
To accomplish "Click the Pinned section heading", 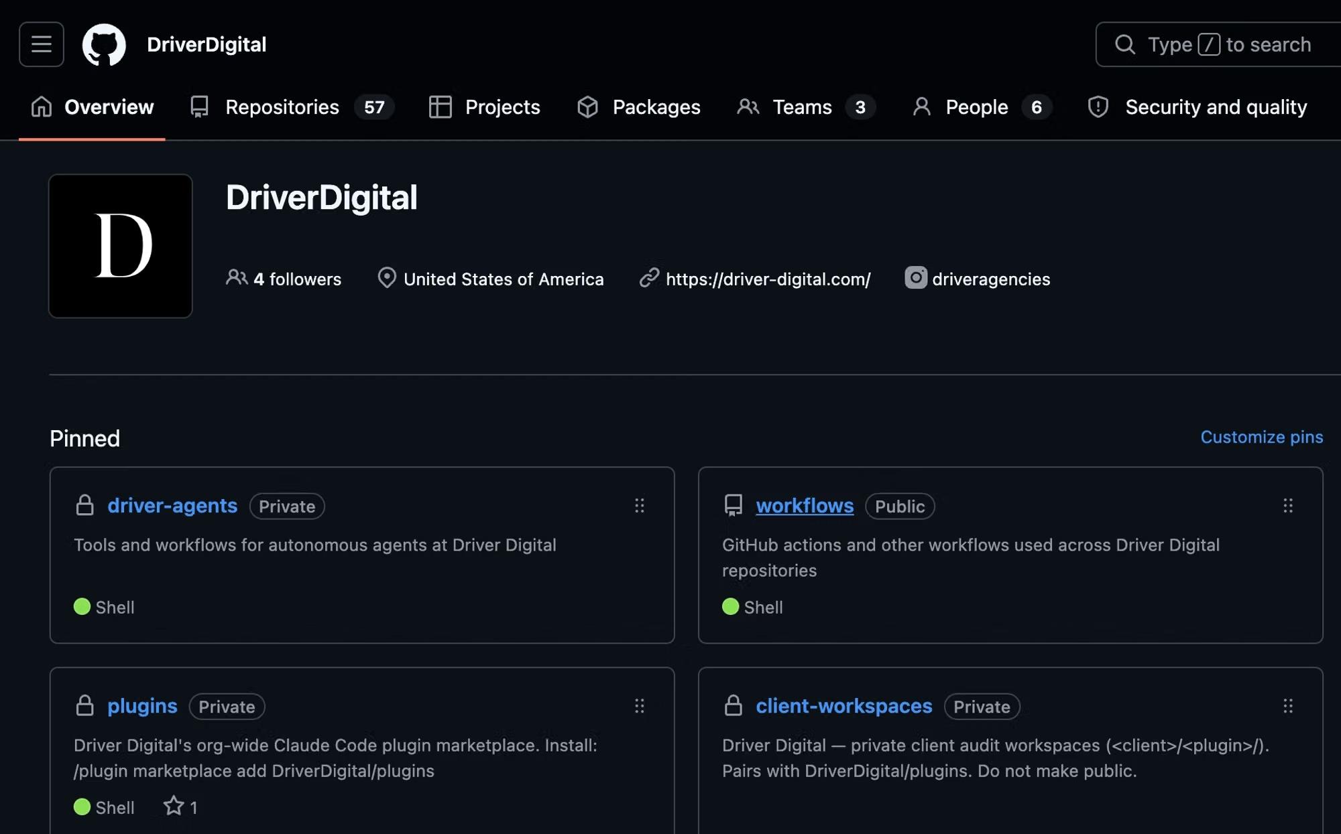I will (x=84, y=439).
